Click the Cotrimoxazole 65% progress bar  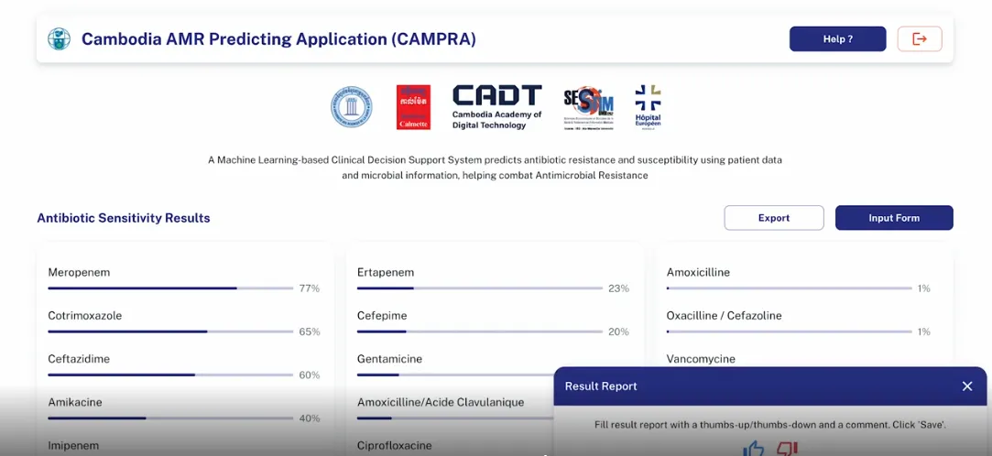point(170,331)
